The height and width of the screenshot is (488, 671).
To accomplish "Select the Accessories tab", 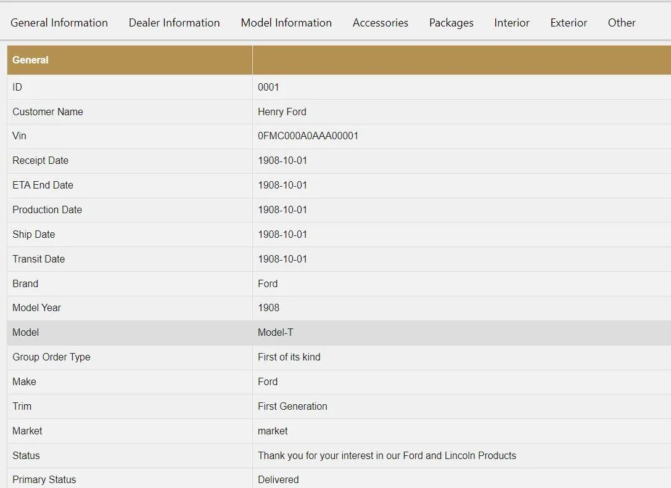I will point(381,23).
